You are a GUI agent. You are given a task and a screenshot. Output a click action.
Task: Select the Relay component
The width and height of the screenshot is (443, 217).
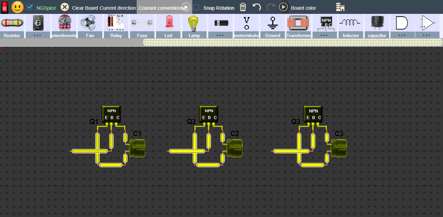(x=116, y=25)
